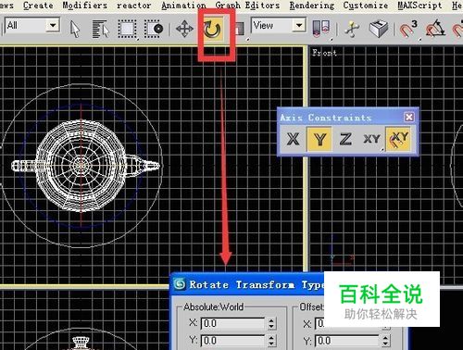Toggle the 3D Snaps magnet icon

coord(409,29)
